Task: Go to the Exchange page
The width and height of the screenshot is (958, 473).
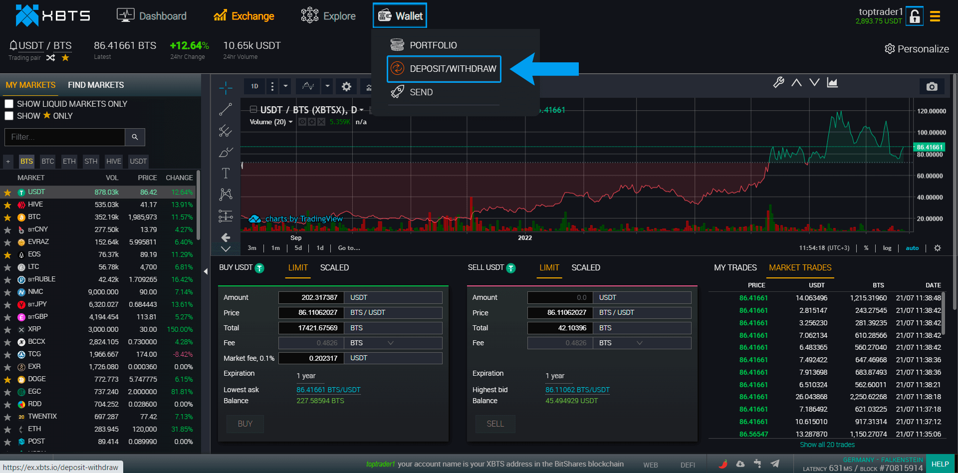Action: pyautogui.click(x=243, y=16)
